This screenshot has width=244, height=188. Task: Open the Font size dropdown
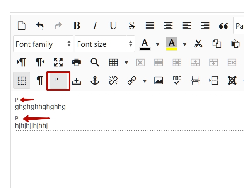click(x=104, y=44)
